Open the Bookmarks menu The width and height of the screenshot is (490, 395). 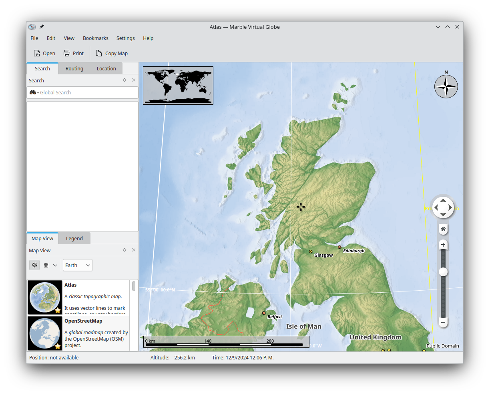(95, 38)
